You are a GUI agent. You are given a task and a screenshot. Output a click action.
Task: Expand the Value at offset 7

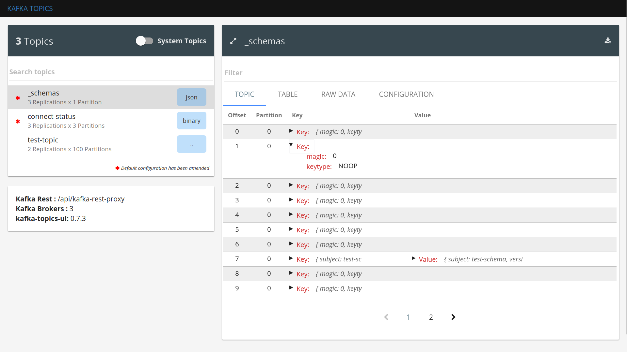[x=413, y=258]
